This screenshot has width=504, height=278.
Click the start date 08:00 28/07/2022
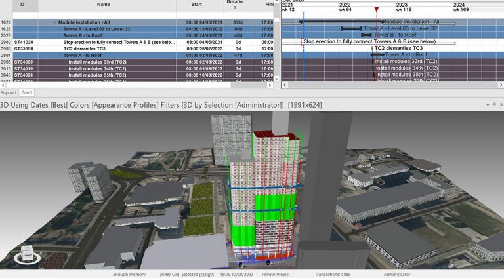tap(205, 49)
